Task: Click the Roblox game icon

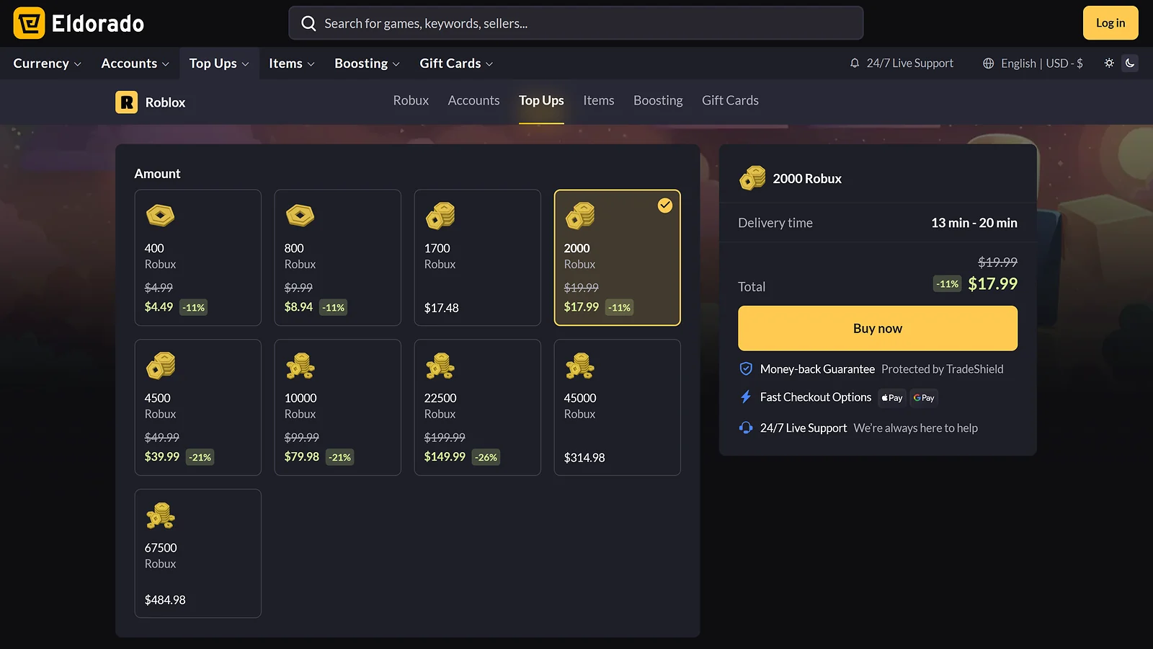Action: 126,102
